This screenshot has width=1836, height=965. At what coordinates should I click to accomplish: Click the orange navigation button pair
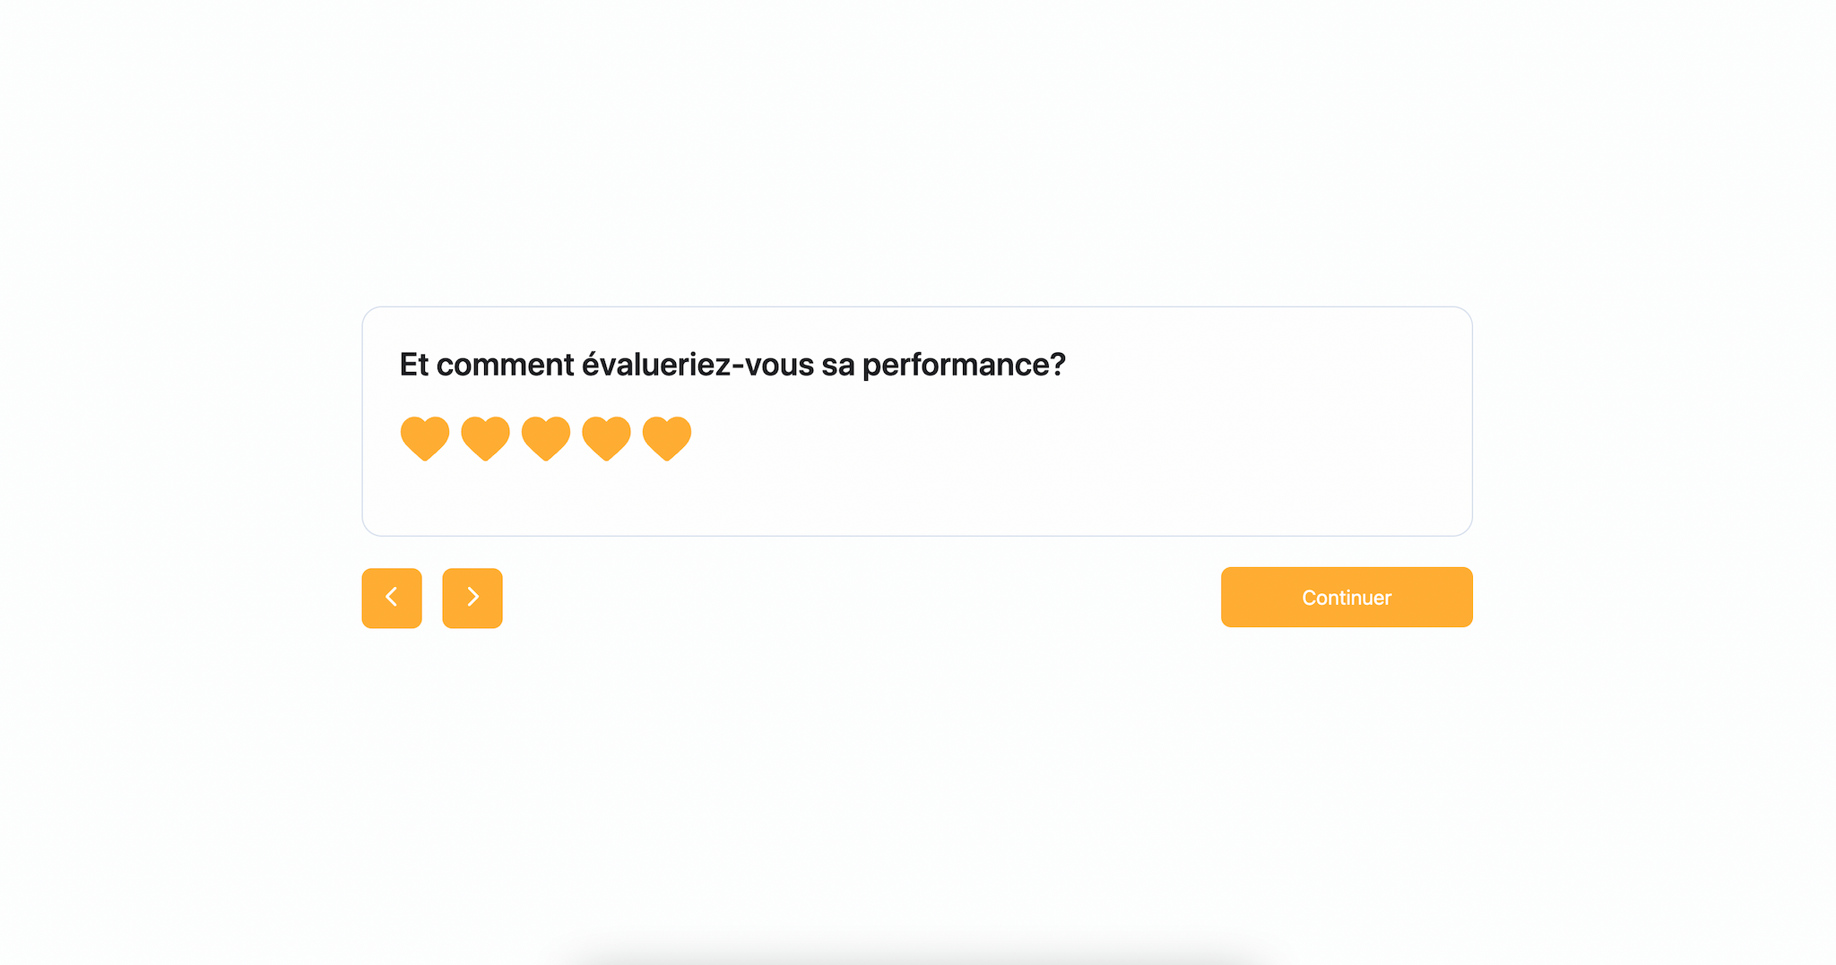(432, 597)
